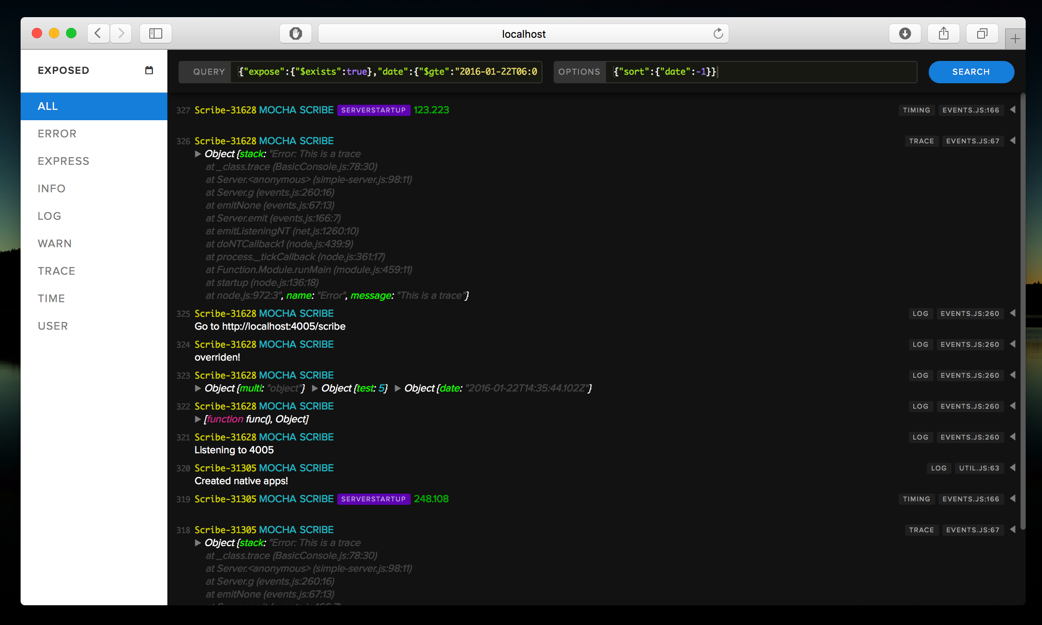Image resolution: width=1042 pixels, height=625 pixels.
Task: Click the SERVERSTARTUP tag on entry 327
Action: tap(373, 110)
